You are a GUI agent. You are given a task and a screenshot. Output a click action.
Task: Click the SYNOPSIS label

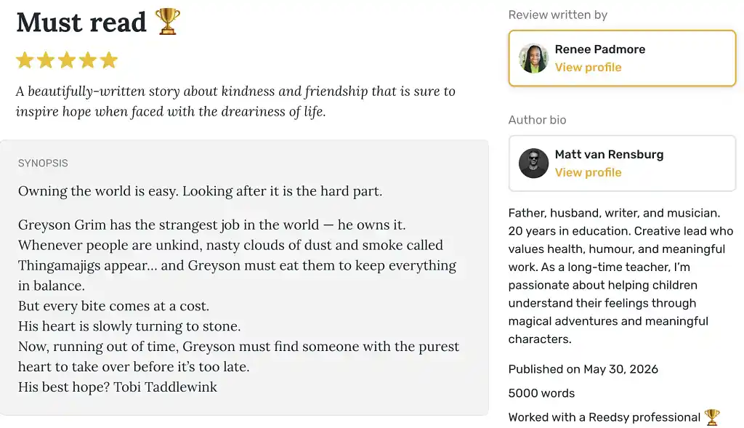(x=43, y=163)
